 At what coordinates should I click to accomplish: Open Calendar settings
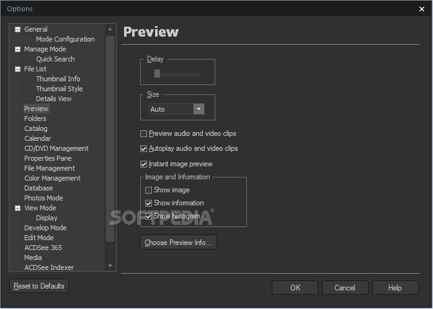click(38, 138)
